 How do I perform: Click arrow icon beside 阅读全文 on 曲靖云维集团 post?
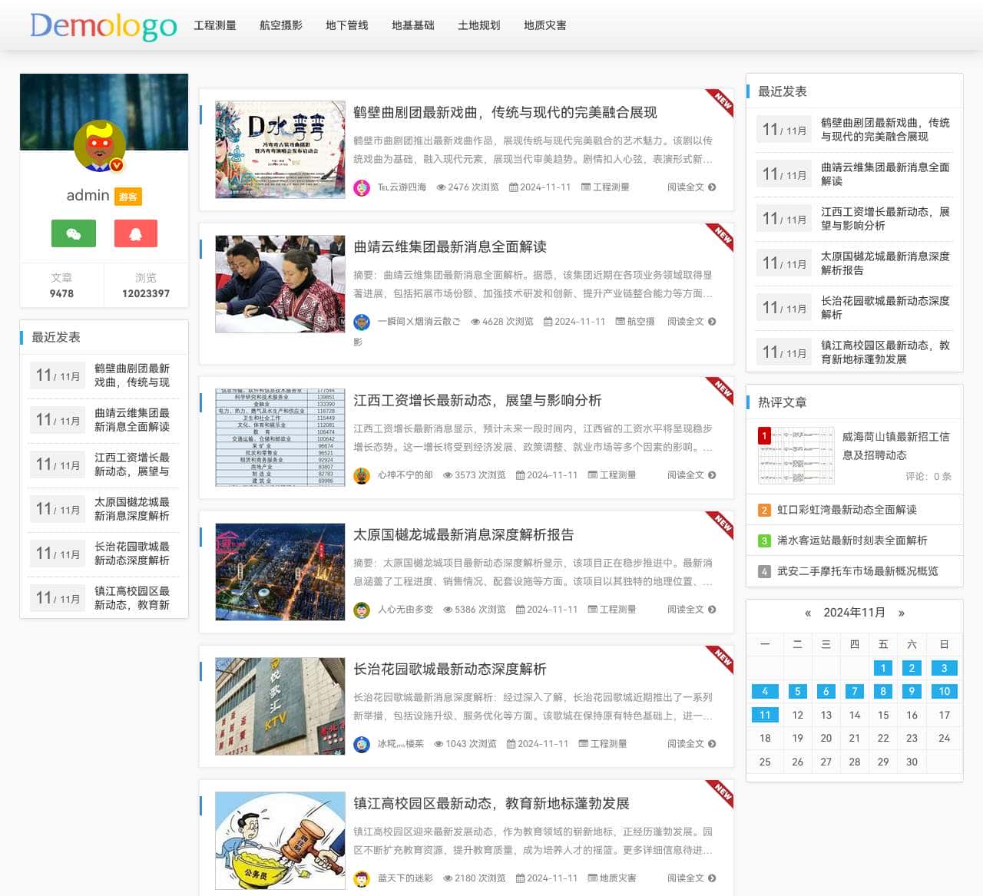tap(712, 322)
